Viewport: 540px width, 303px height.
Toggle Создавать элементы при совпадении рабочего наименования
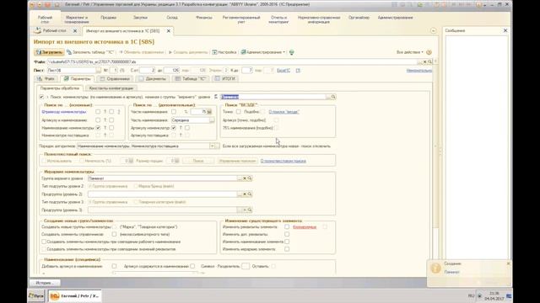click(x=44, y=242)
